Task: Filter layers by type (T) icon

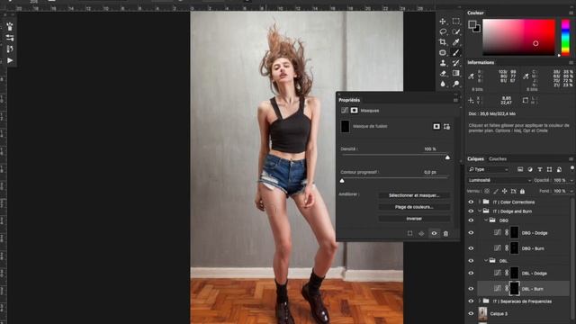Action: point(540,169)
